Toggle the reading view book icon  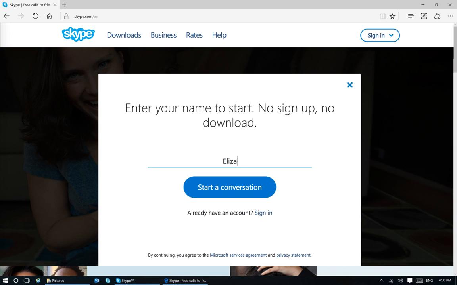[383, 17]
